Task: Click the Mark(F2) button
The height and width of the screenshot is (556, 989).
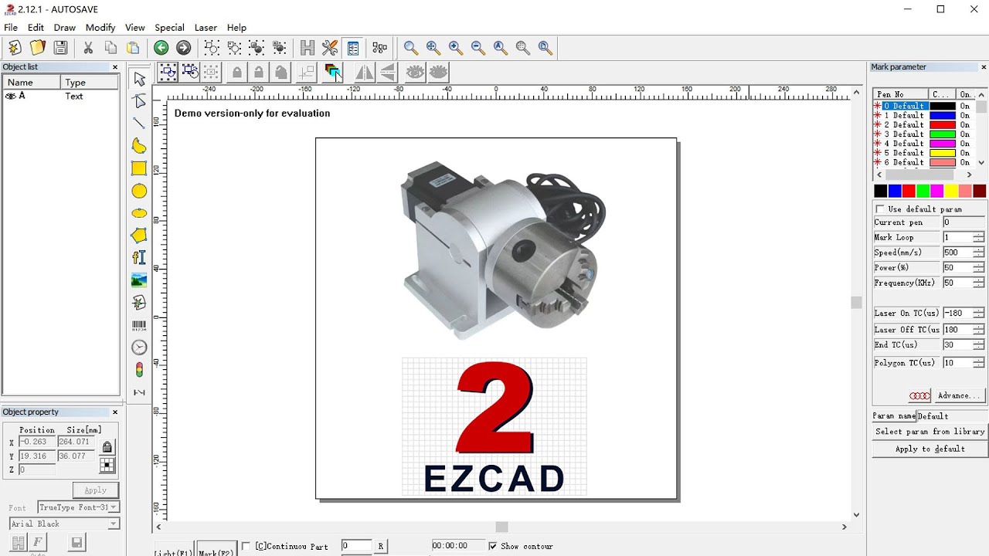Action: pos(216,550)
